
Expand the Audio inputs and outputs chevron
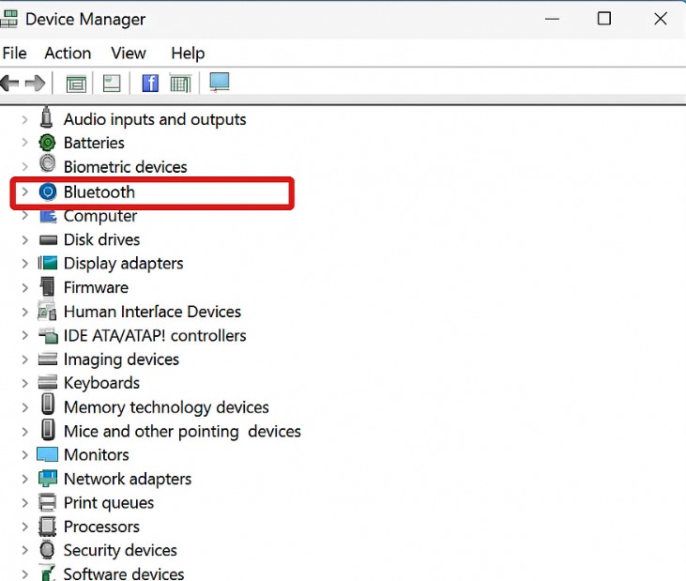25,119
